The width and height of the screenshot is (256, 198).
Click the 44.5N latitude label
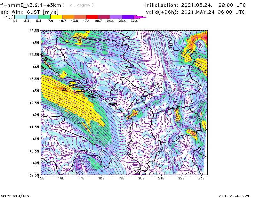pyautogui.click(x=34, y=54)
